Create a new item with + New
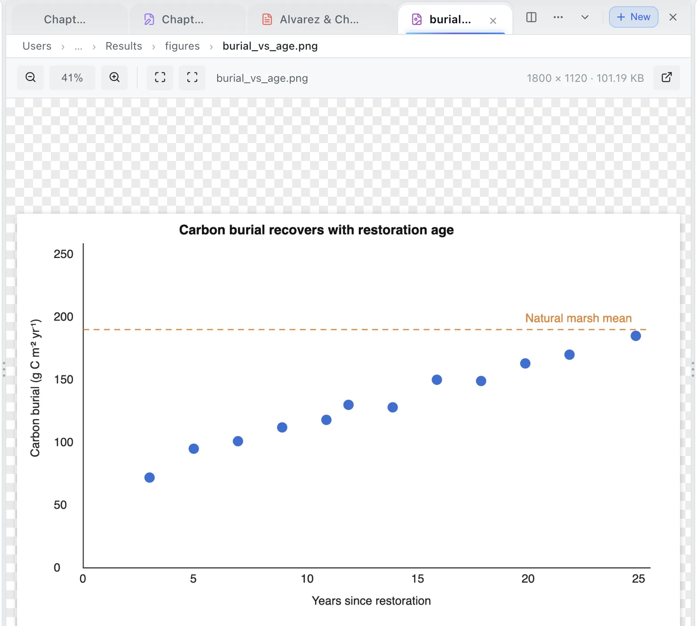This screenshot has width=697, height=626. pos(634,17)
